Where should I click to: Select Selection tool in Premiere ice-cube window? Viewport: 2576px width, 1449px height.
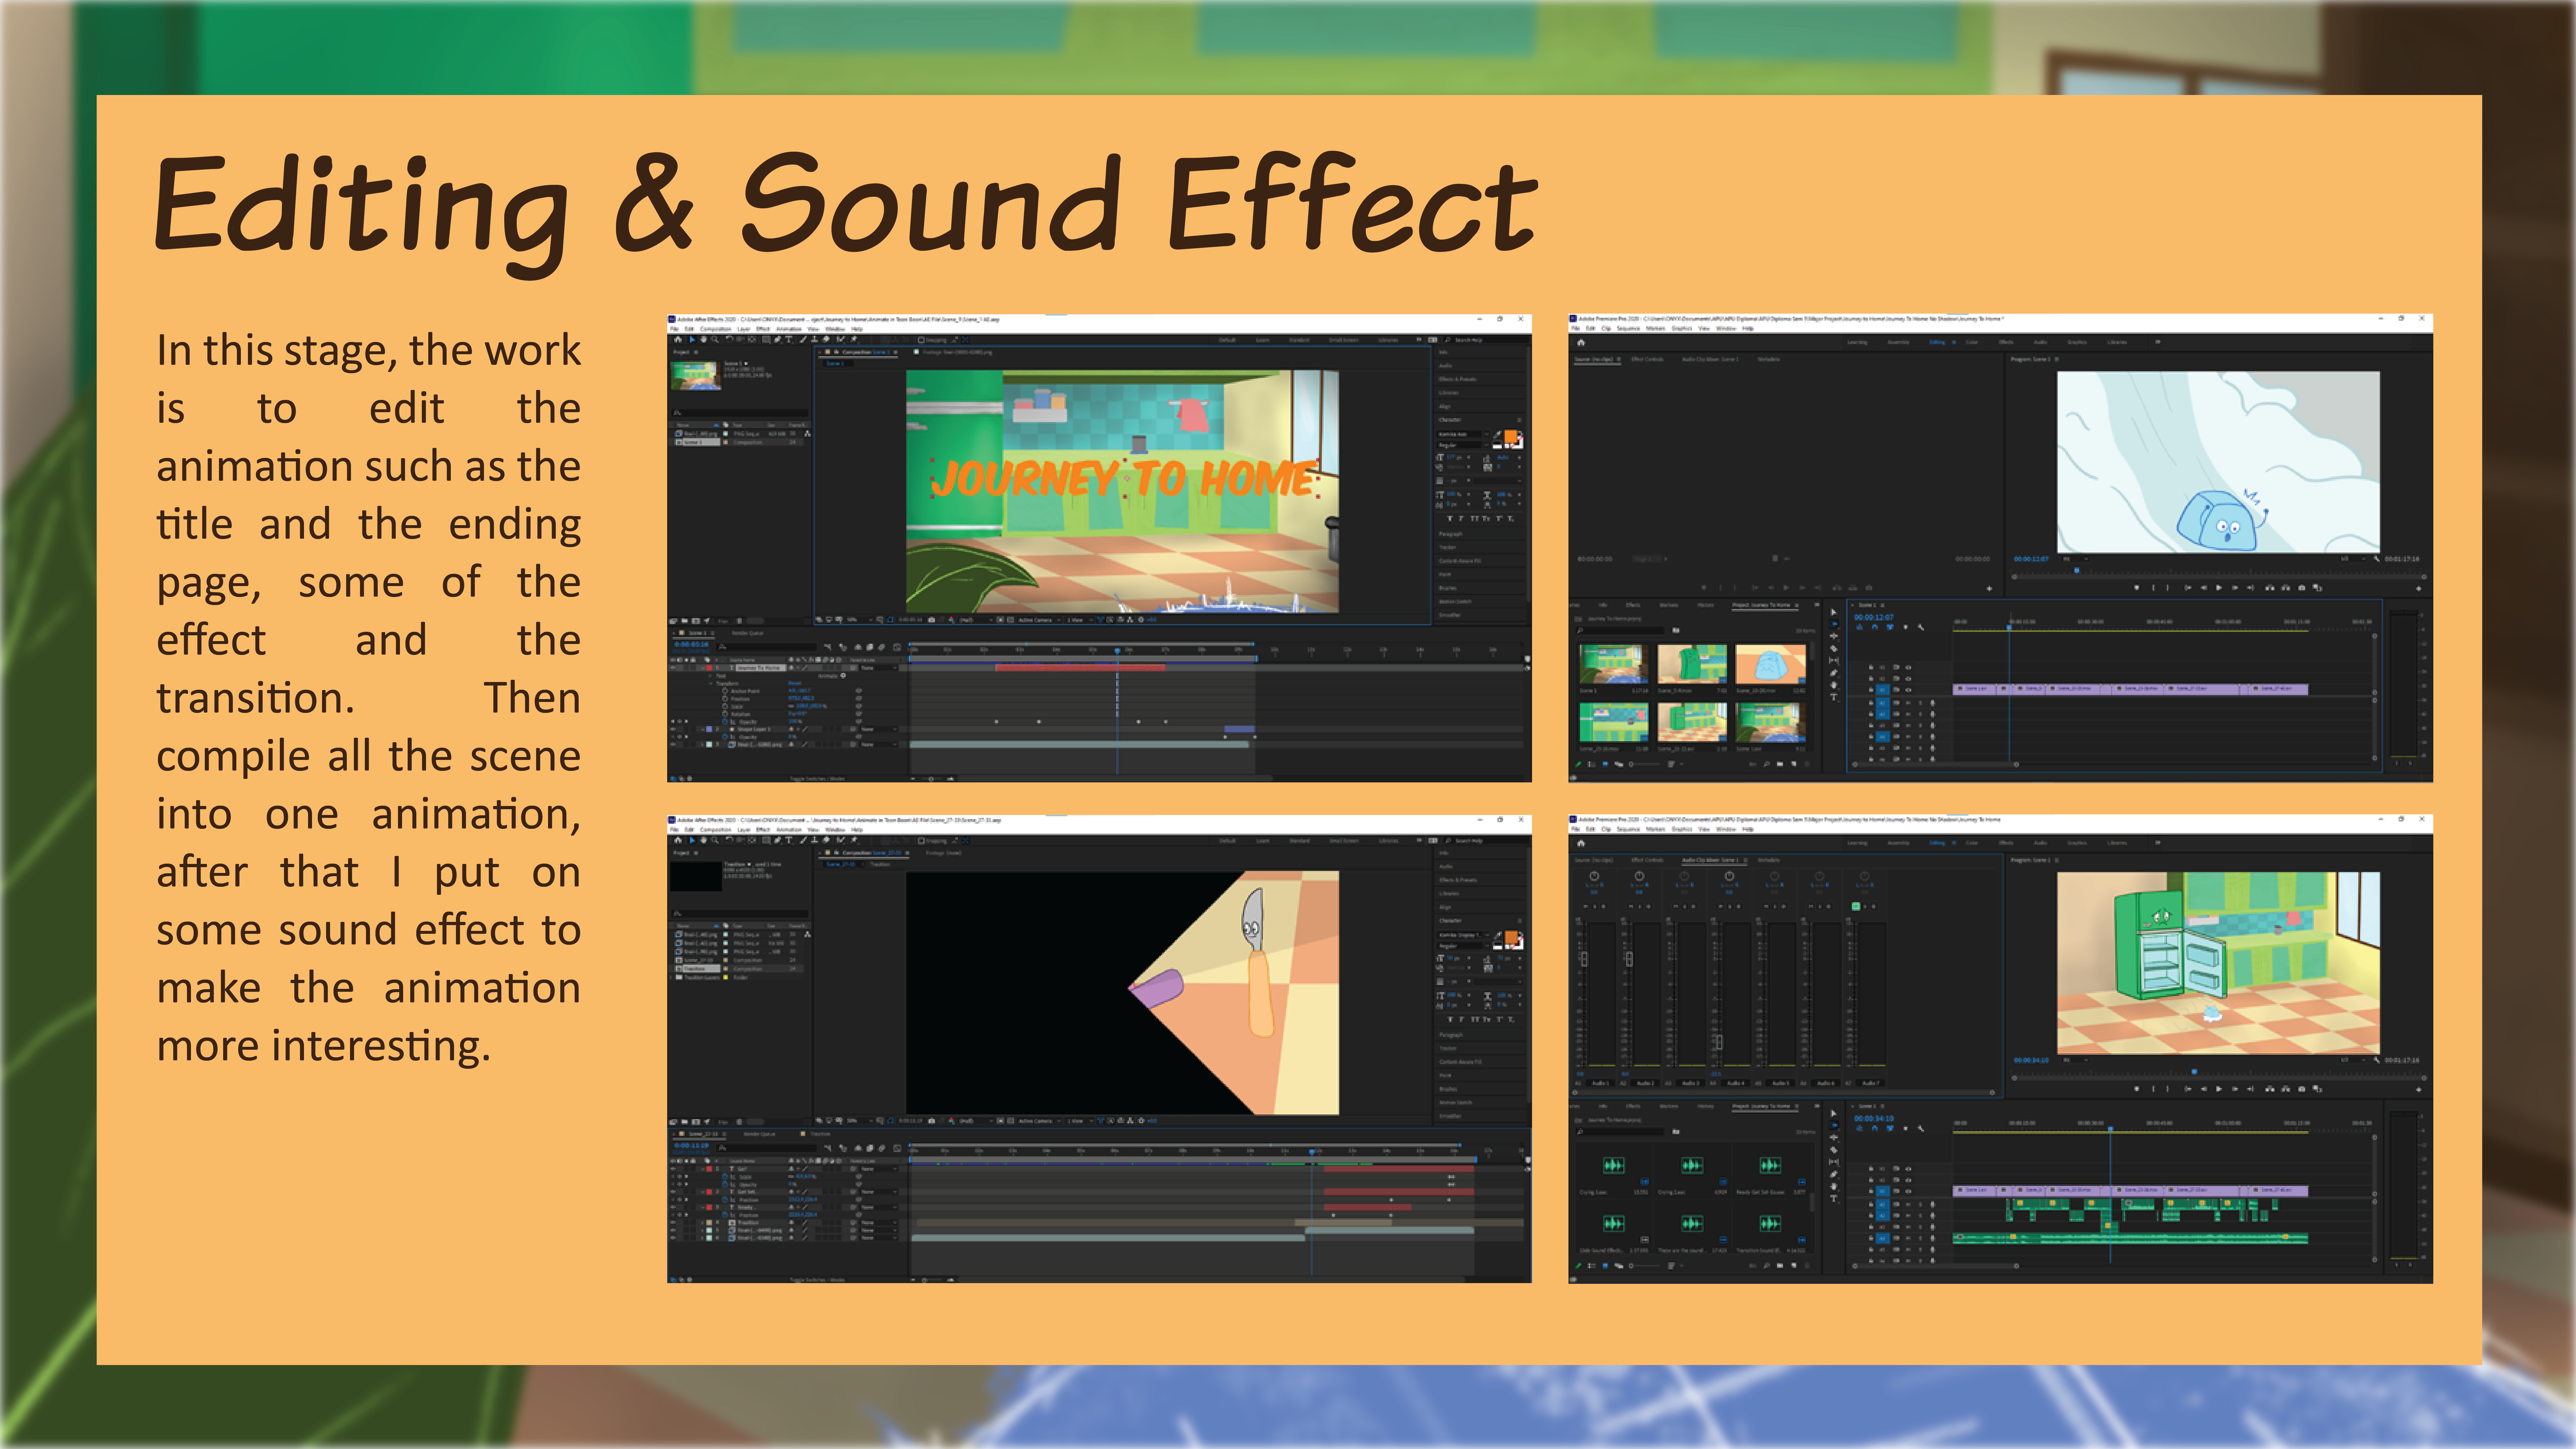tap(1834, 612)
